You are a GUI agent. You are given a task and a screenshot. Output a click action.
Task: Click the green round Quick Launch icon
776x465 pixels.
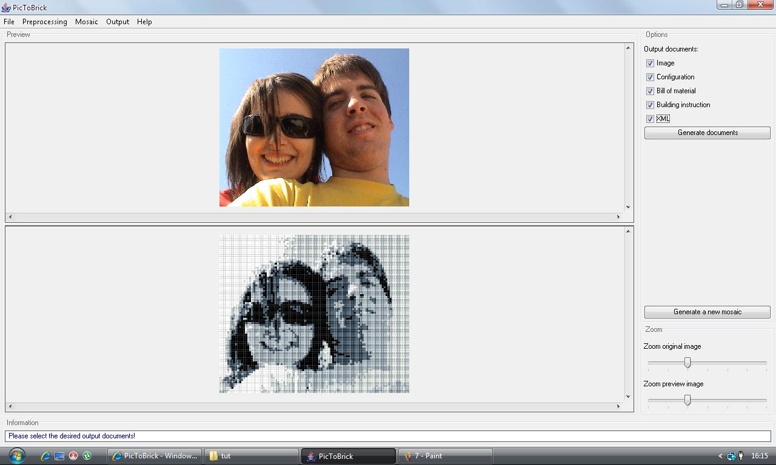(x=87, y=456)
